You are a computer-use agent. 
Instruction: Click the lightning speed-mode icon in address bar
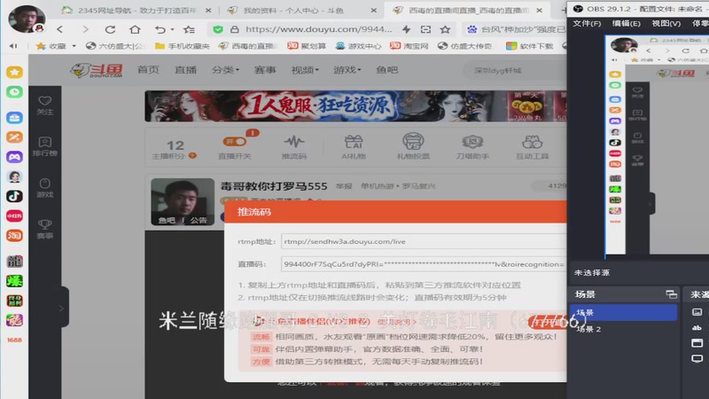406,29
